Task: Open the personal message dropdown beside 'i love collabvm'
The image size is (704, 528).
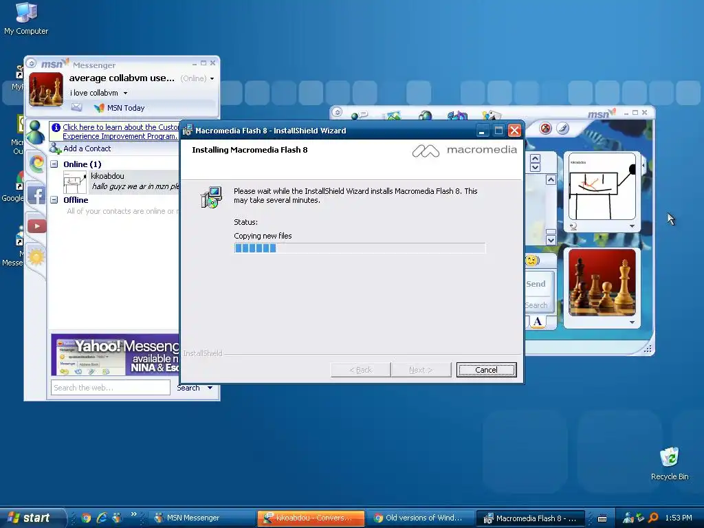Action: point(125,93)
